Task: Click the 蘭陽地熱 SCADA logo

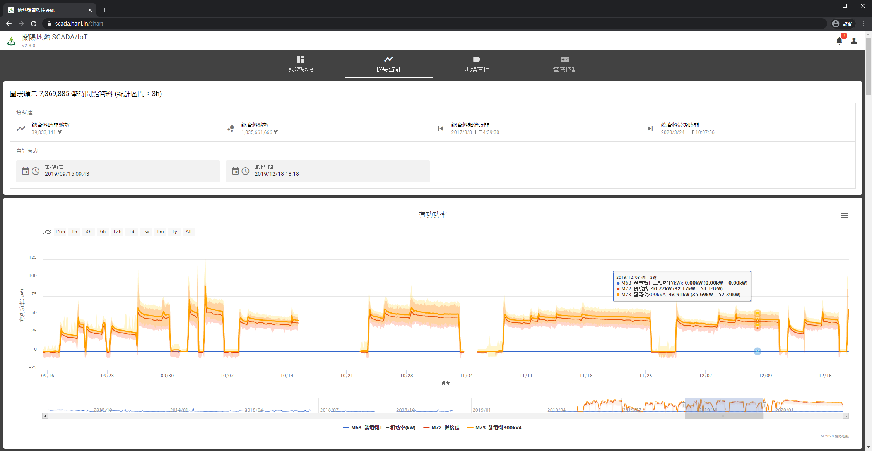Action: point(11,40)
